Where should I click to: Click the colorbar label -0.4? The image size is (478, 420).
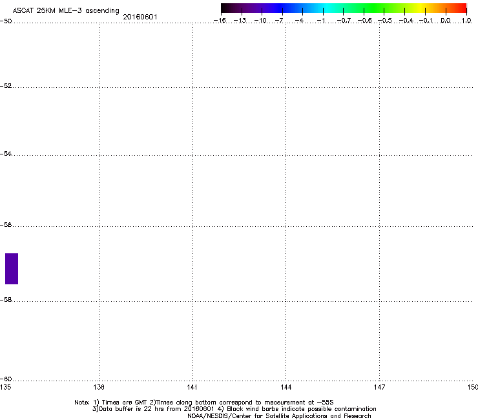[x=406, y=21]
